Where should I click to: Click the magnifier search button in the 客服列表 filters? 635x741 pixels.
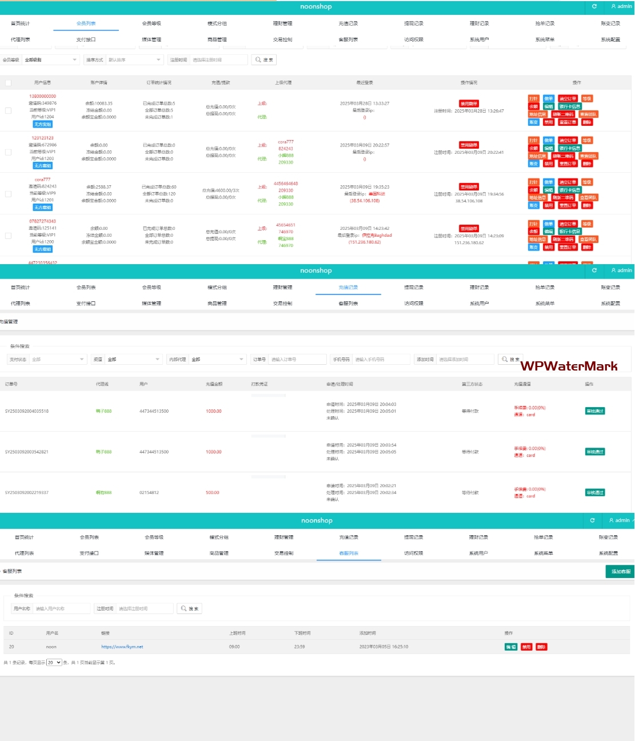click(x=189, y=608)
